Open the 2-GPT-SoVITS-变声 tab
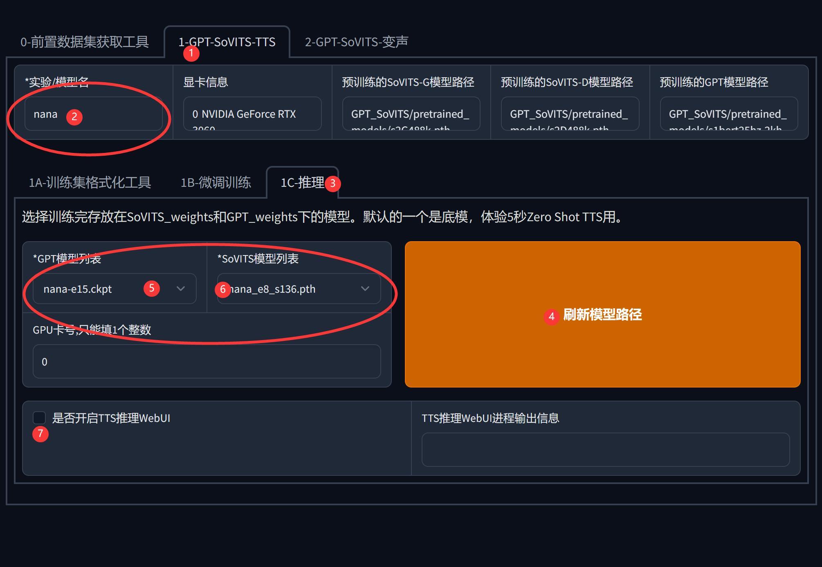Image resolution: width=822 pixels, height=567 pixels. click(356, 42)
